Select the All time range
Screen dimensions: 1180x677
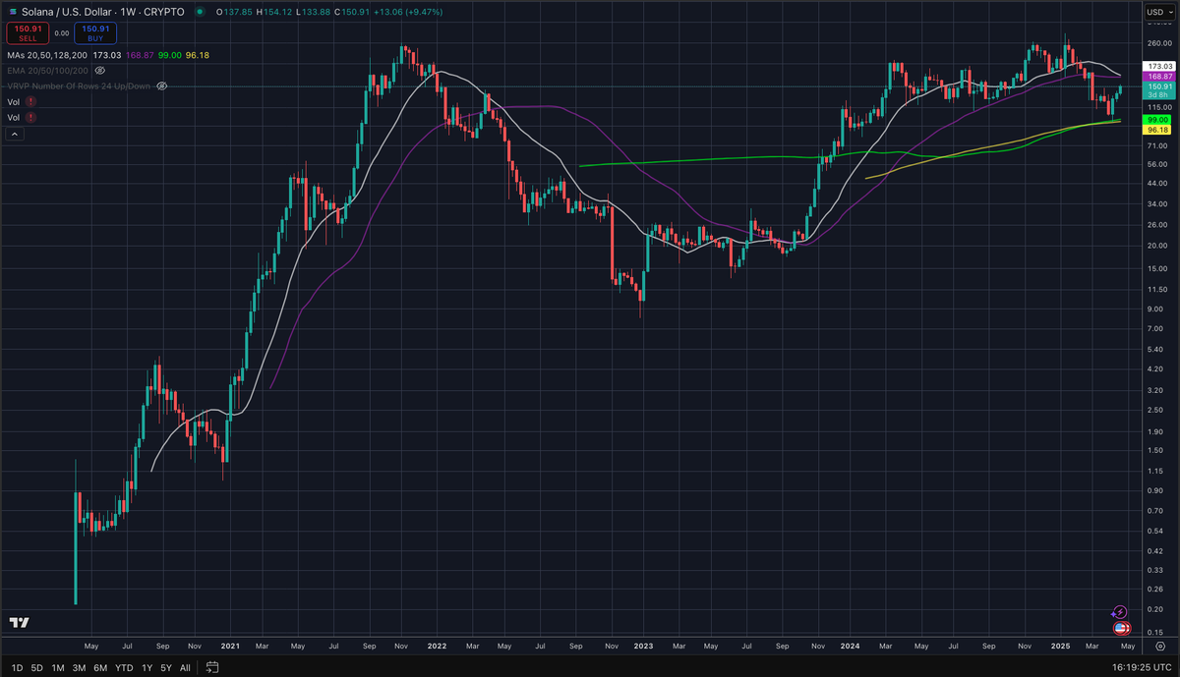tap(185, 667)
